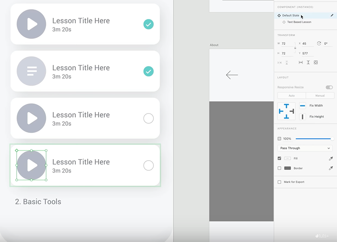
Task: Click the empty circle in the green-outlined selected card
Action: click(x=149, y=165)
